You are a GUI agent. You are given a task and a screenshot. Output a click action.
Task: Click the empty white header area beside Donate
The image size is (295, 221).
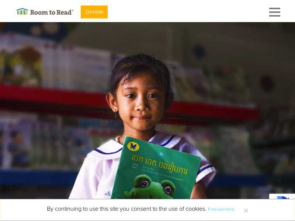click(188, 11)
